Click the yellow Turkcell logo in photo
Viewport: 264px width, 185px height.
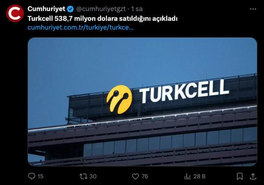(x=119, y=99)
